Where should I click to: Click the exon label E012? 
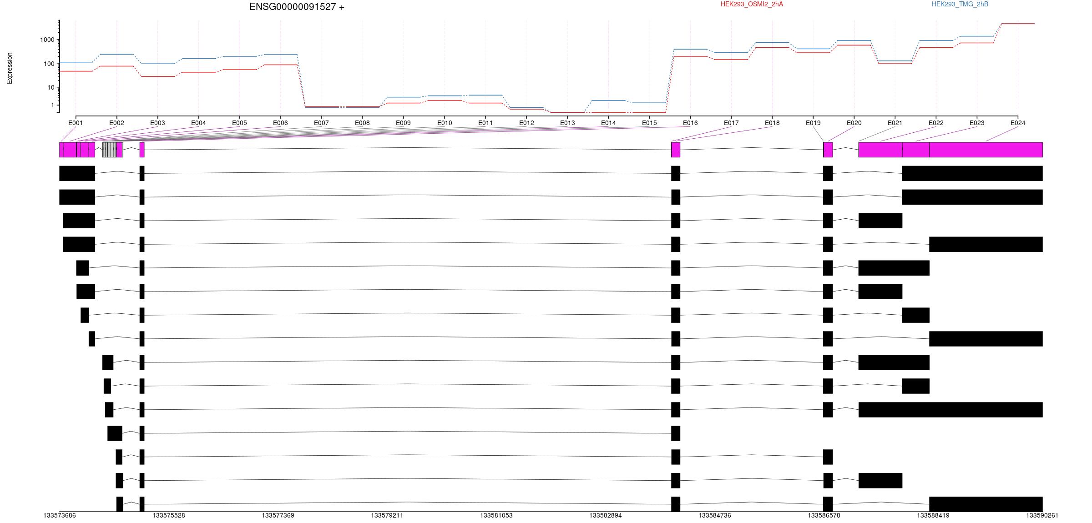click(526, 123)
